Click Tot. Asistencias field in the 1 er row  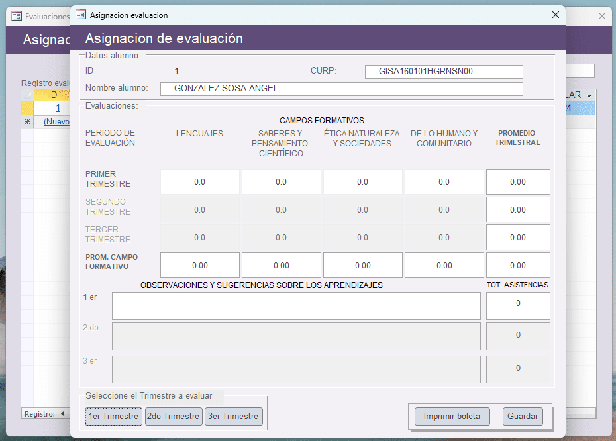[x=518, y=306]
